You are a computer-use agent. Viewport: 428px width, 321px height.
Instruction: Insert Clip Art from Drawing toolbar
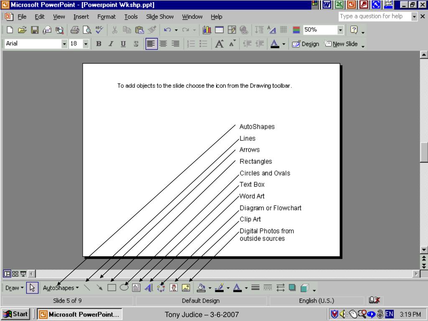coord(173,288)
